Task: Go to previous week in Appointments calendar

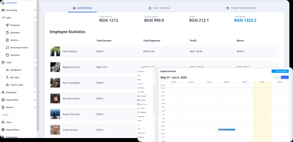Action: [x=283, y=77]
